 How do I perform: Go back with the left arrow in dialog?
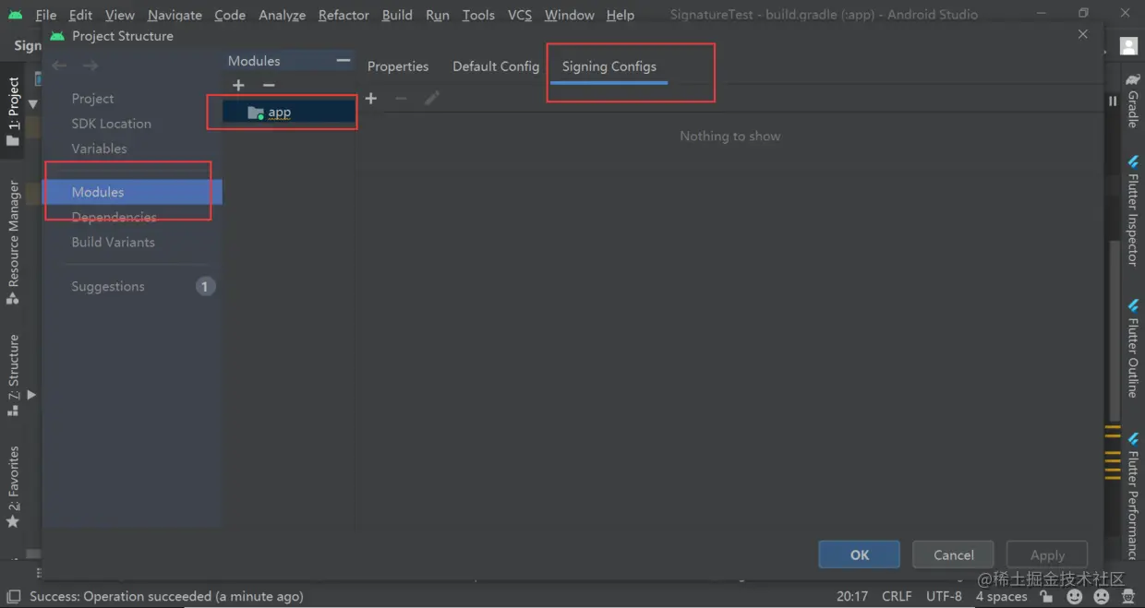[x=60, y=66]
